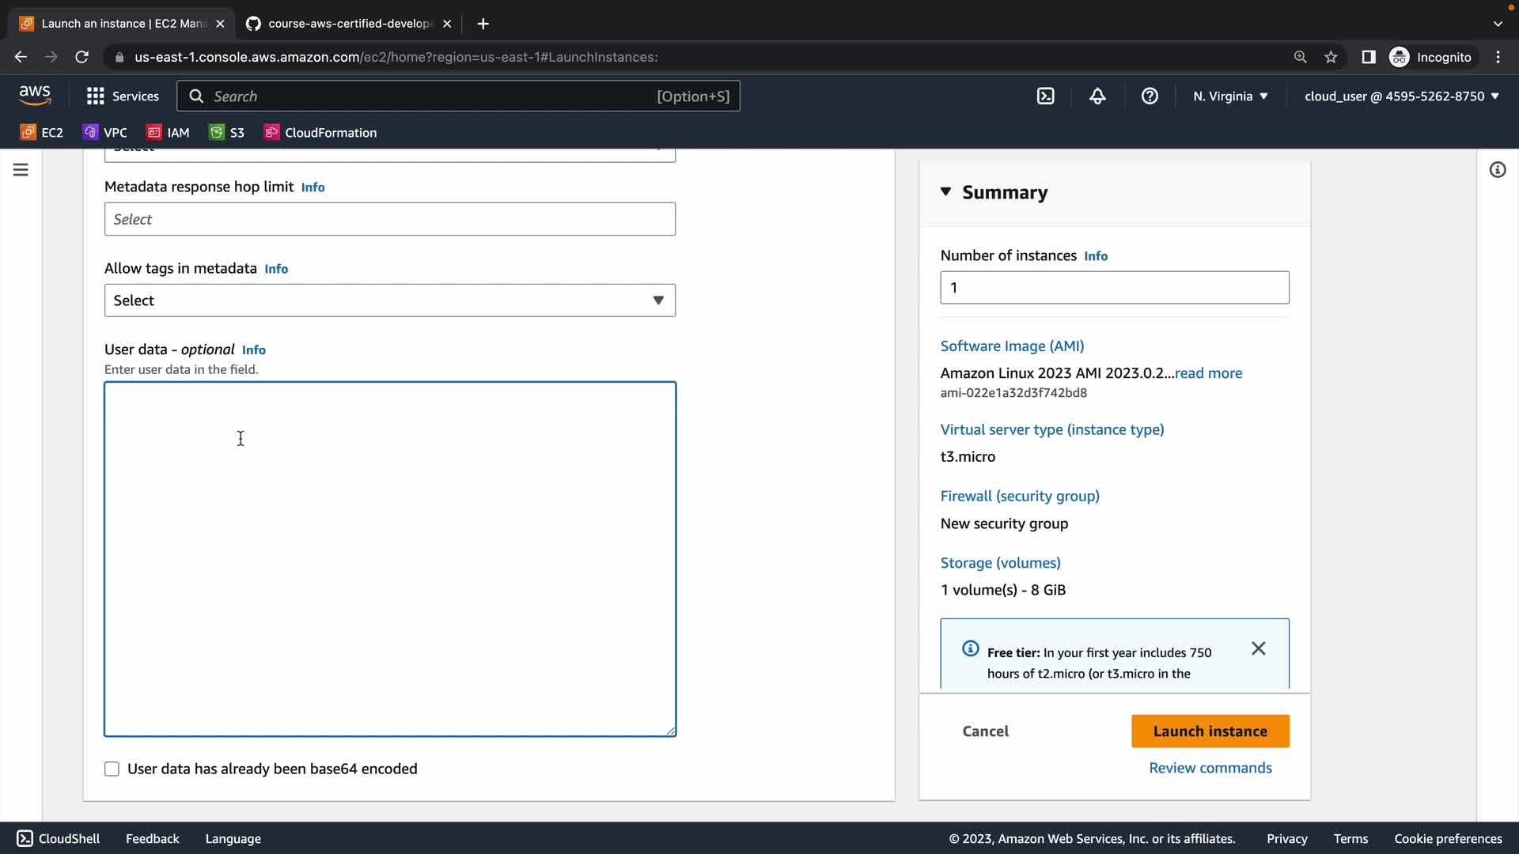Collapse the Summary panel
The height and width of the screenshot is (854, 1519).
point(945,192)
